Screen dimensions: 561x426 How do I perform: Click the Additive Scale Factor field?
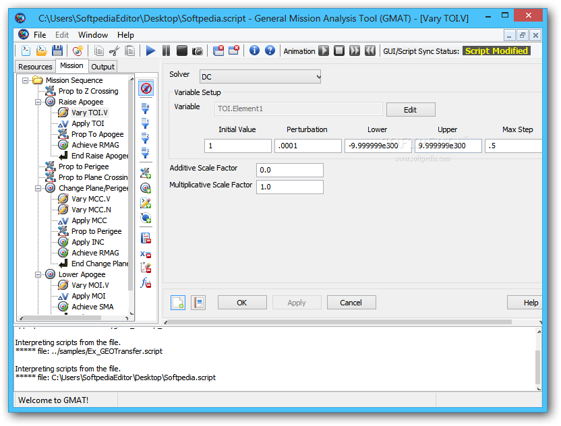coord(290,171)
